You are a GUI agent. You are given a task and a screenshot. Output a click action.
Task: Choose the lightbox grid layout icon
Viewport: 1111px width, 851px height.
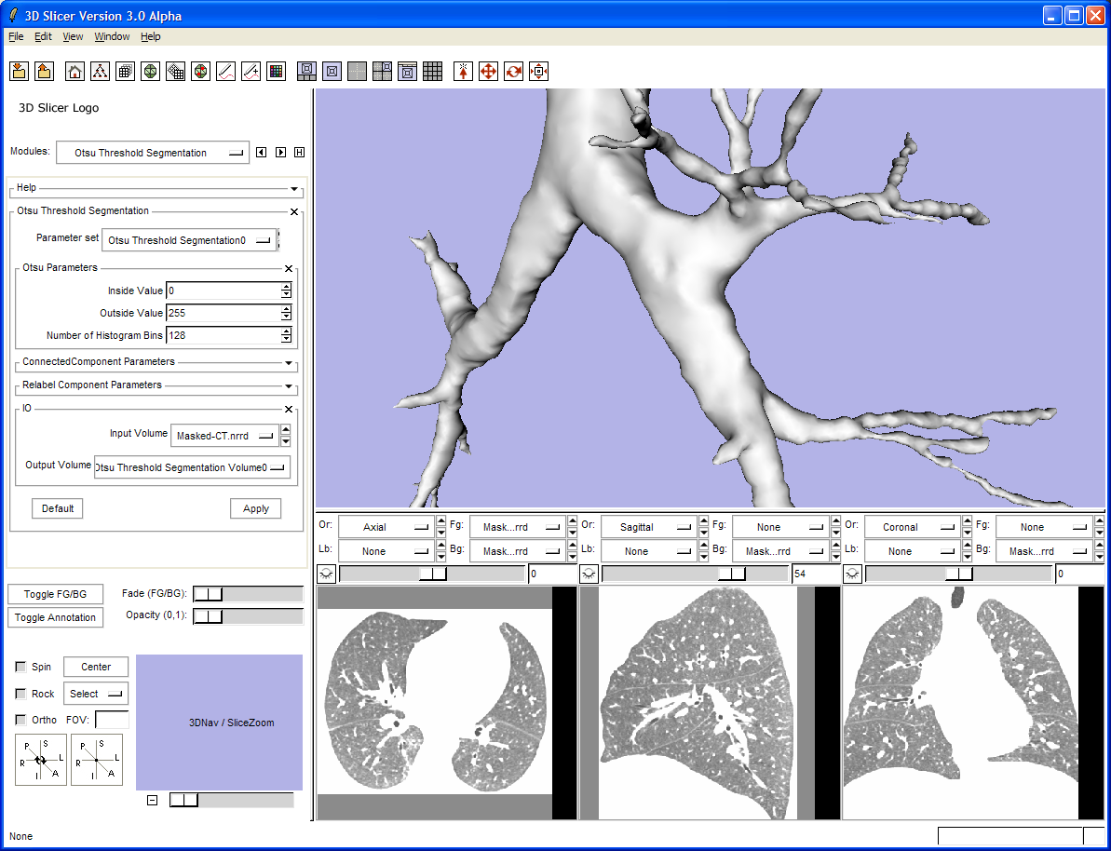tap(432, 72)
